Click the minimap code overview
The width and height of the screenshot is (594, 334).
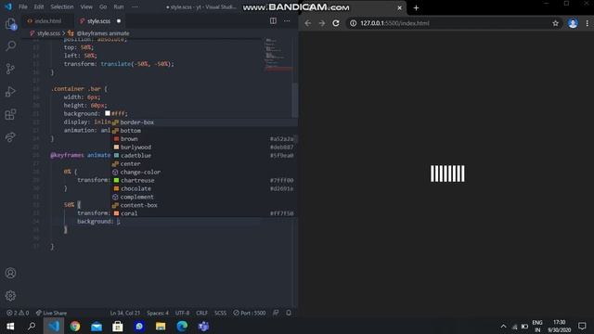278,54
